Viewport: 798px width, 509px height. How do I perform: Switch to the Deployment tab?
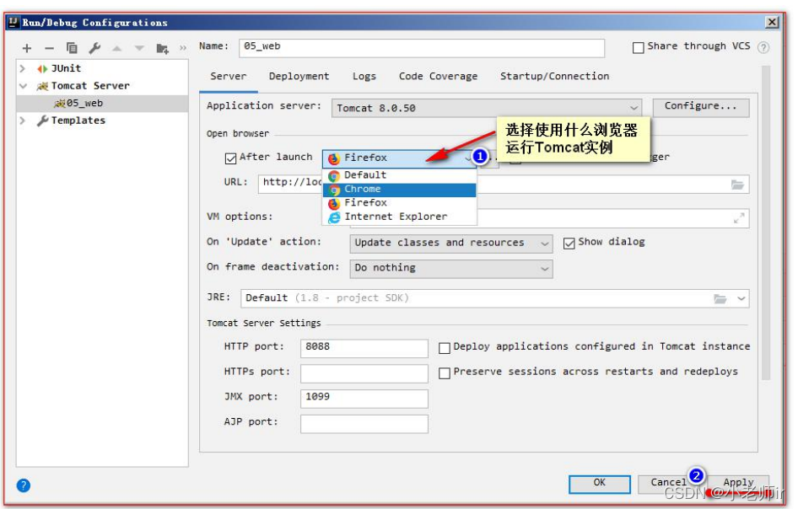(299, 77)
